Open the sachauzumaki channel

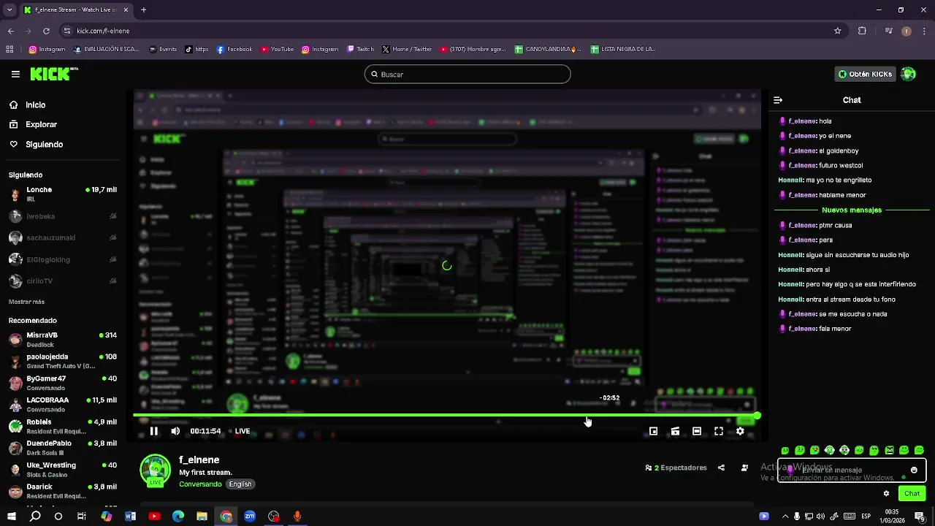pos(63,237)
